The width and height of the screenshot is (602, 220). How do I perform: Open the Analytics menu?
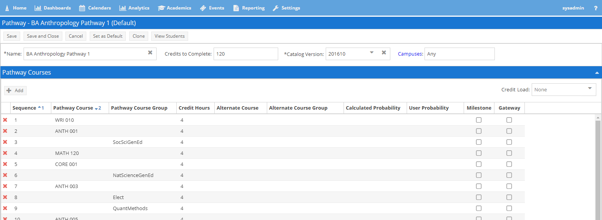(135, 8)
